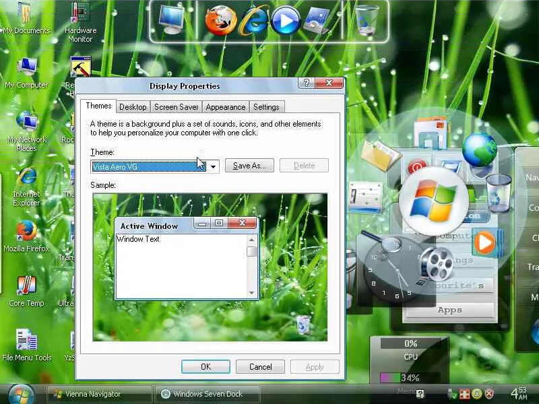Viewport: 539px width, 404px height.
Task: Open the My Computer desktop icon
Action: (26, 73)
